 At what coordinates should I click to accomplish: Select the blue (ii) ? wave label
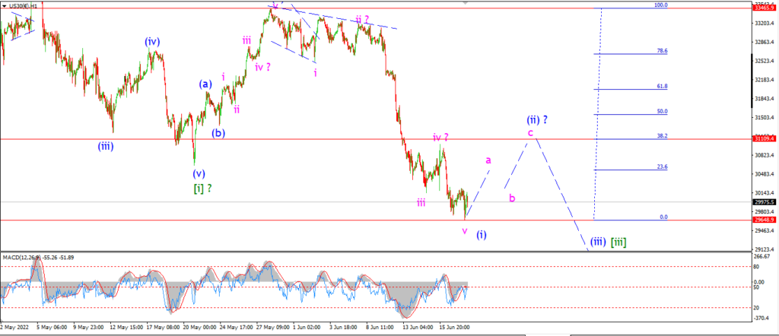tap(537, 119)
